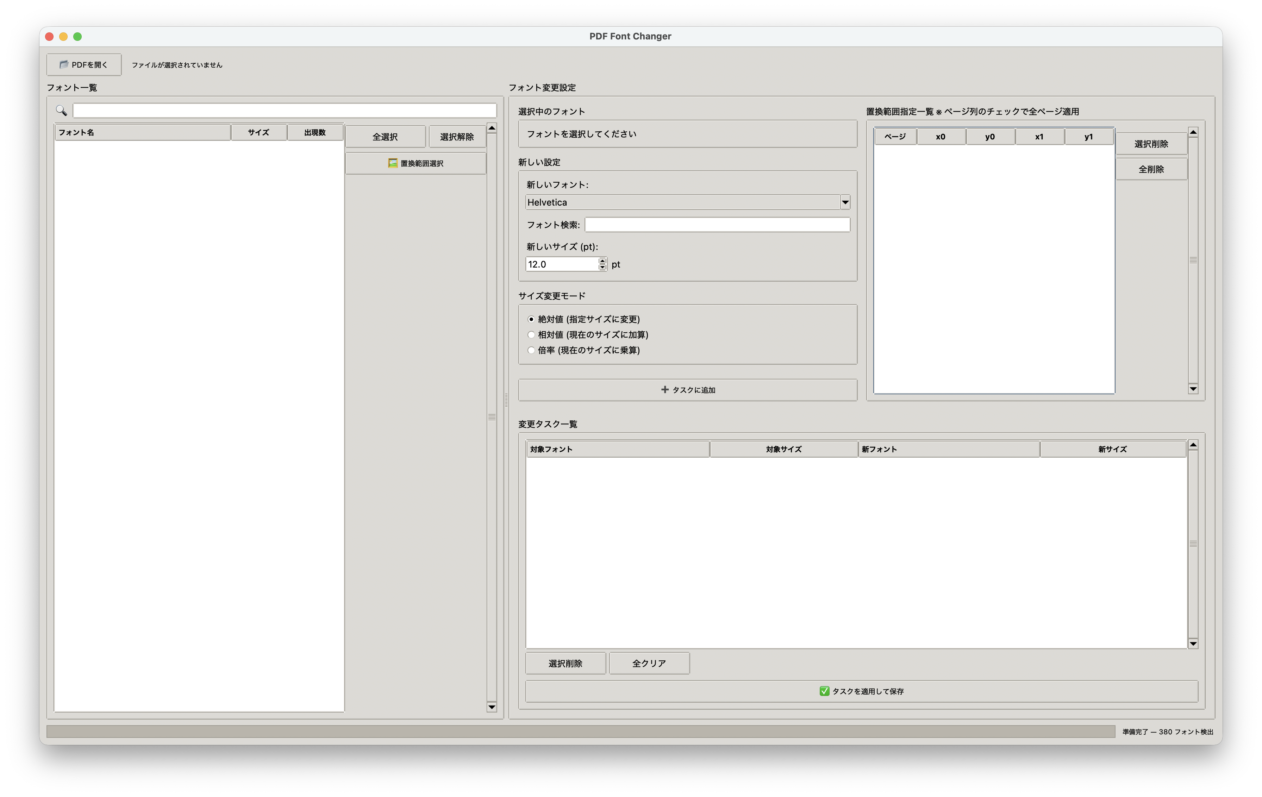The height and width of the screenshot is (797, 1262).
Task: Select 絶対値 size change mode
Action: pos(531,319)
